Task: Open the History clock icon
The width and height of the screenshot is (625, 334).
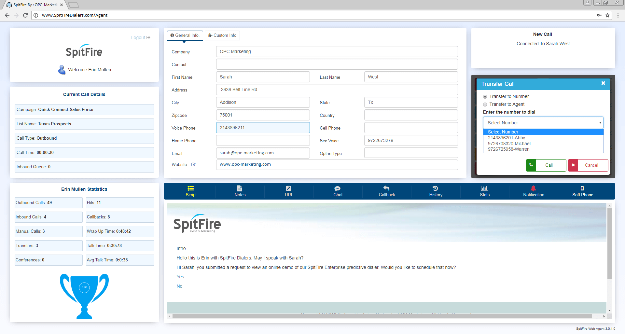Action: pos(435,188)
